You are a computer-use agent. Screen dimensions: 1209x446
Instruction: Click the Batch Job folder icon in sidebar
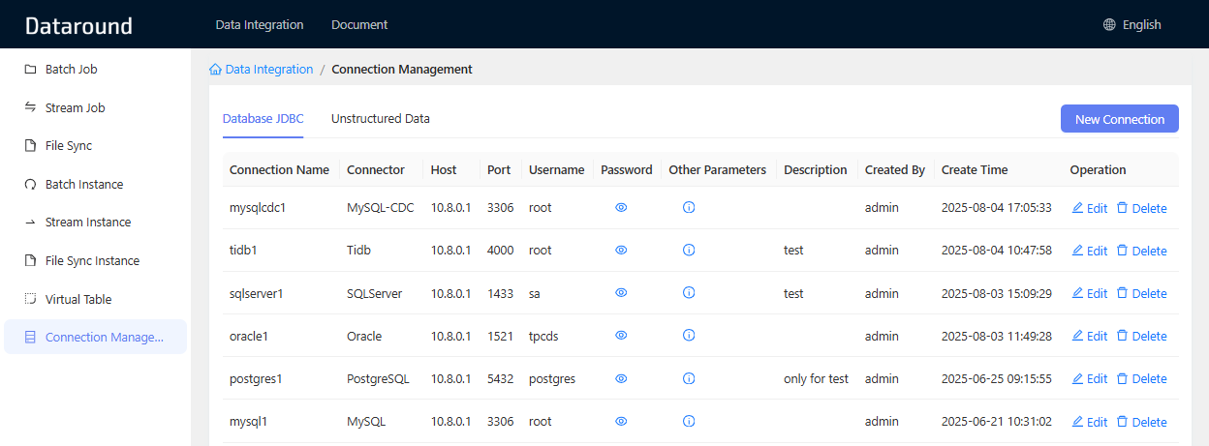coord(30,70)
